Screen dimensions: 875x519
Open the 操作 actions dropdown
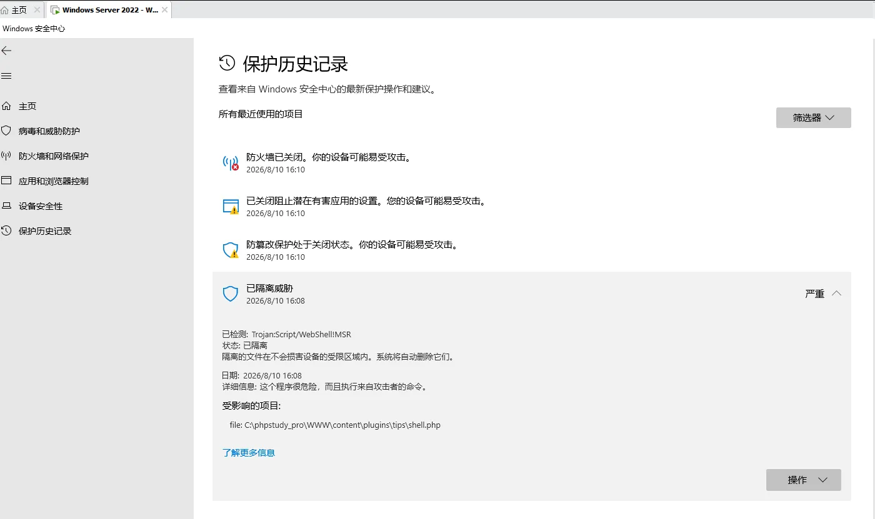pos(804,480)
